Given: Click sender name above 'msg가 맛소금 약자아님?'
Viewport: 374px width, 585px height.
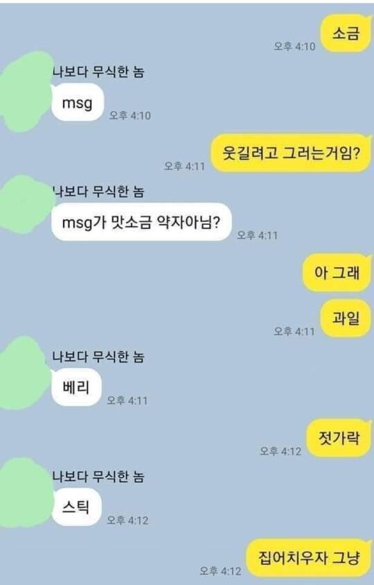Looking at the screenshot, I should pos(98,192).
